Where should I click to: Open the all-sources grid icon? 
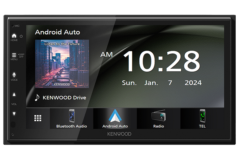click(x=38, y=118)
